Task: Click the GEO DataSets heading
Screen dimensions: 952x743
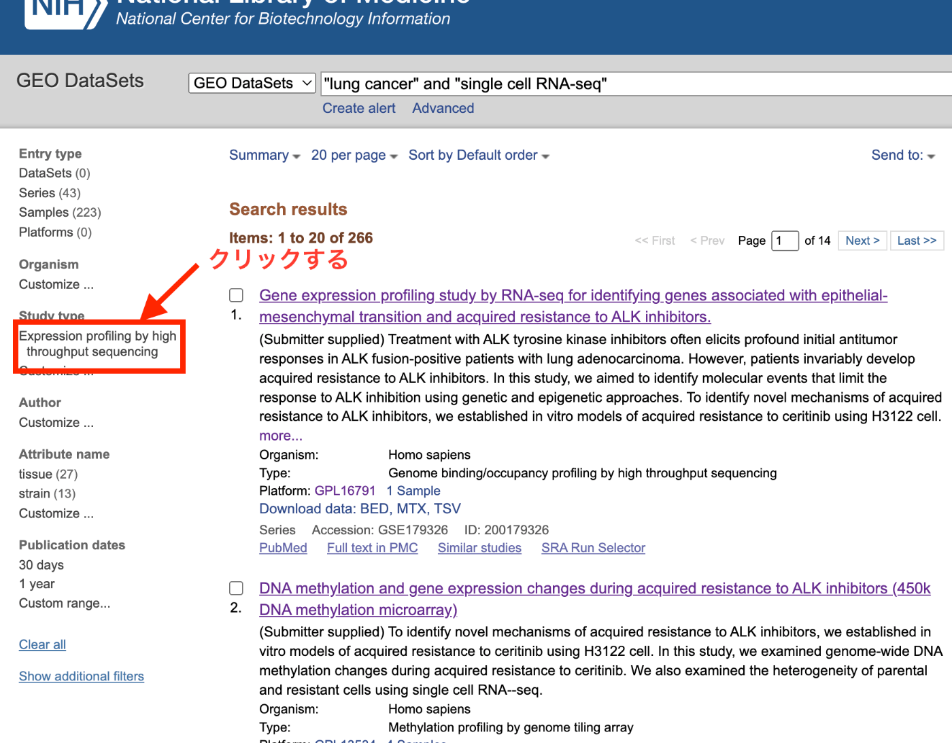Action: (x=80, y=81)
